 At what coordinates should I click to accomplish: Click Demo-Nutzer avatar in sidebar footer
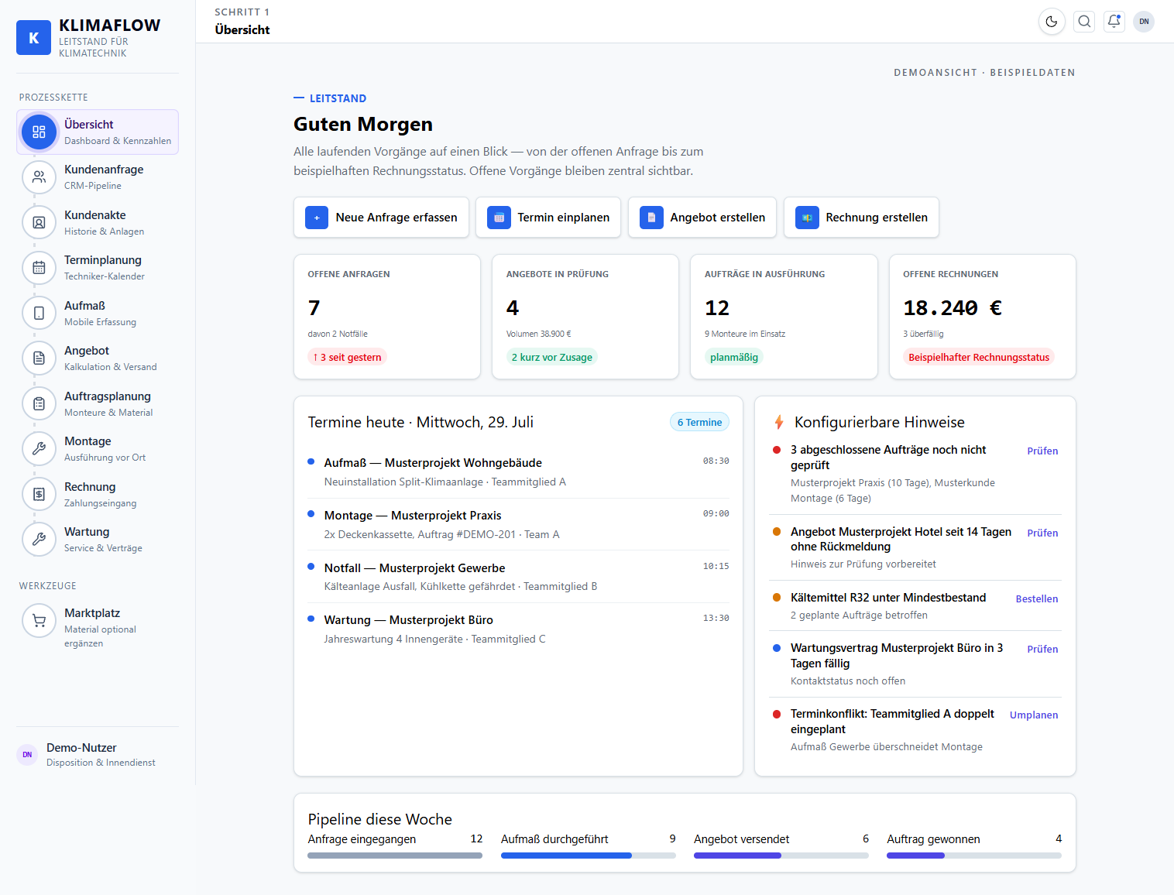27,754
